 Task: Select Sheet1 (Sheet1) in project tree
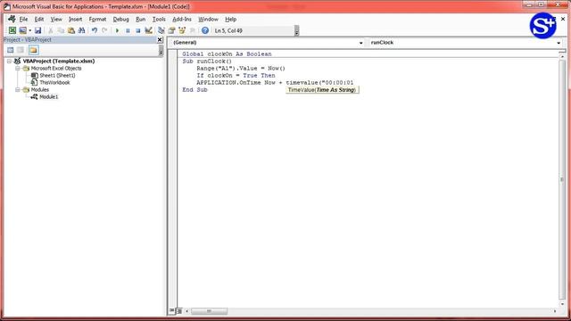tap(57, 75)
